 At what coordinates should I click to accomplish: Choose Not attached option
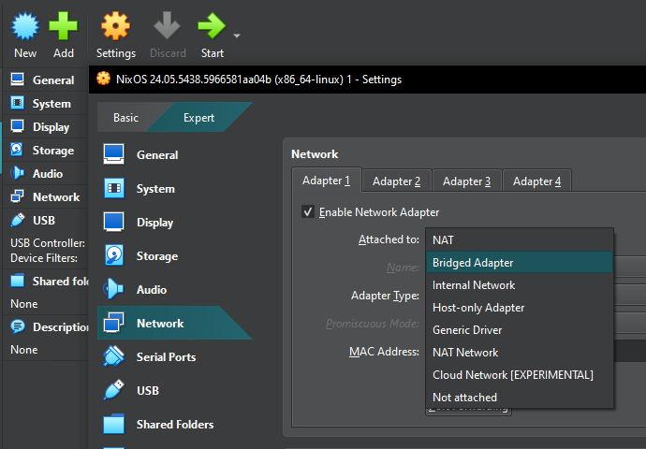520,398
